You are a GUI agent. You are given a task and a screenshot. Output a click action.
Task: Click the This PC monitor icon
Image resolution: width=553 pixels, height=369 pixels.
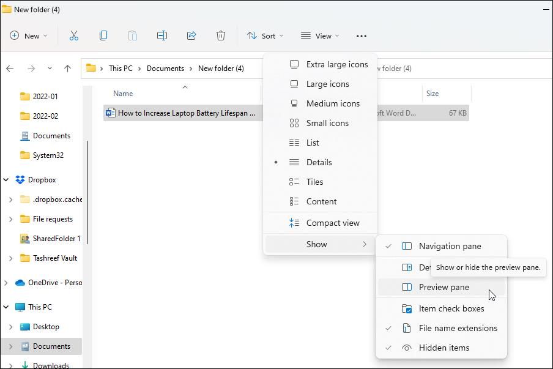[x=20, y=307]
